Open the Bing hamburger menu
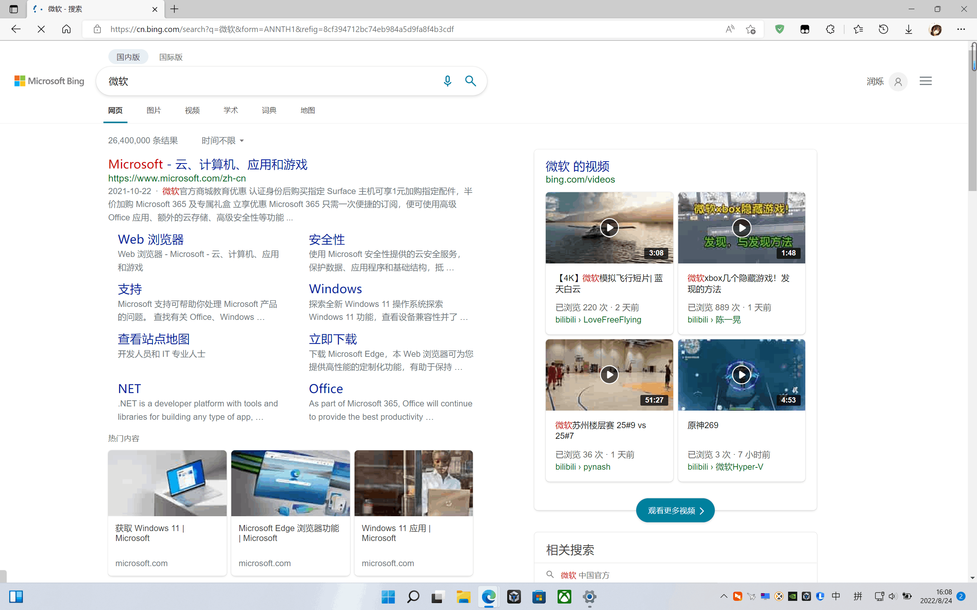 pos(925,81)
